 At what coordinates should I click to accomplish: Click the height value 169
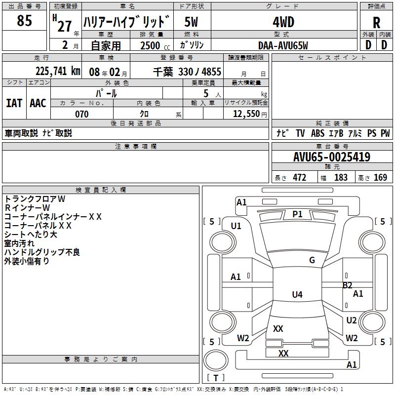[380, 178]
